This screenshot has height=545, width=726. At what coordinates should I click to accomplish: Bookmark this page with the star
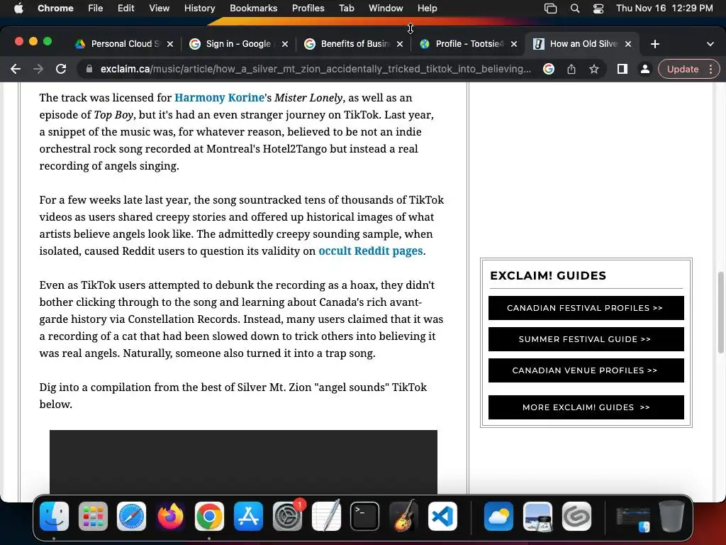click(x=594, y=69)
